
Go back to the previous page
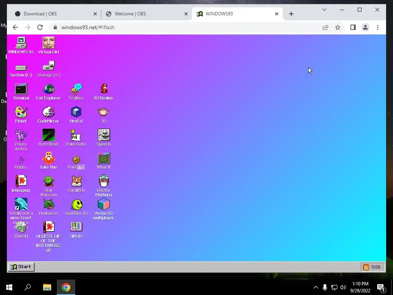click(15, 27)
